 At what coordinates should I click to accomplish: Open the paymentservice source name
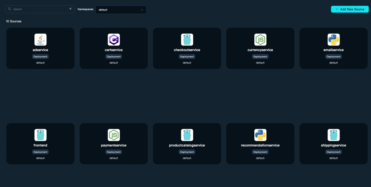tap(113, 145)
